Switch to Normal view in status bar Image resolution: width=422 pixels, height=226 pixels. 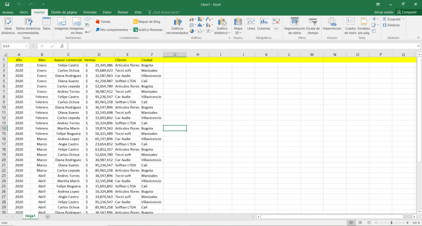tap(351, 223)
